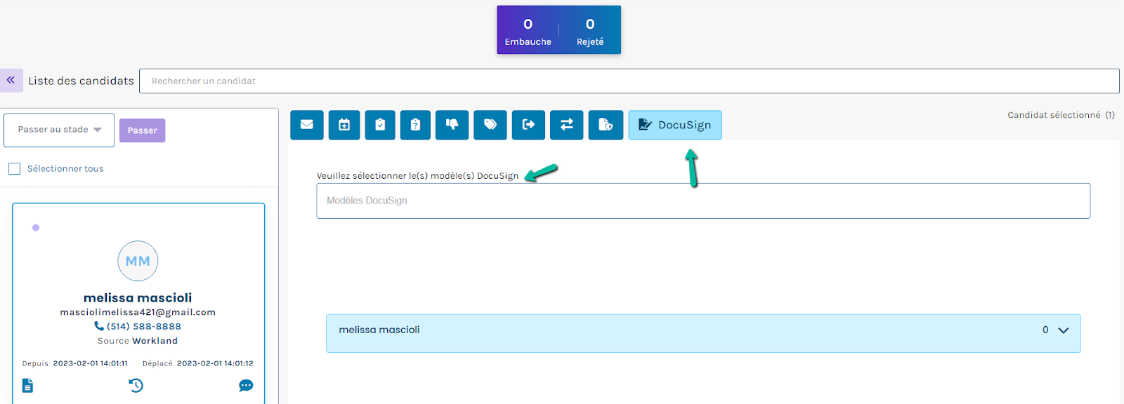Viewport: 1124px width, 404px height.
Task: Click the transfer arrows icon button
Action: [x=566, y=125]
